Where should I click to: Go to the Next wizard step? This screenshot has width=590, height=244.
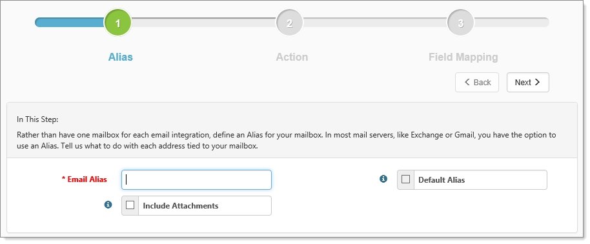coord(527,83)
